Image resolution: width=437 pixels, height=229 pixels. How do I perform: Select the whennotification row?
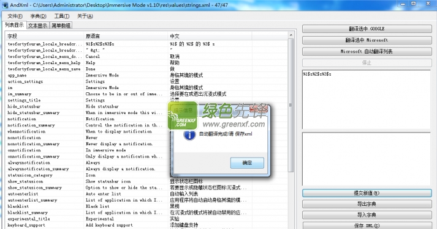pos(146,131)
